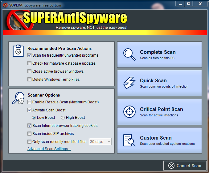Click the 'Scanner Options' heading
The image size is (209, 173).
coord(44,95)
